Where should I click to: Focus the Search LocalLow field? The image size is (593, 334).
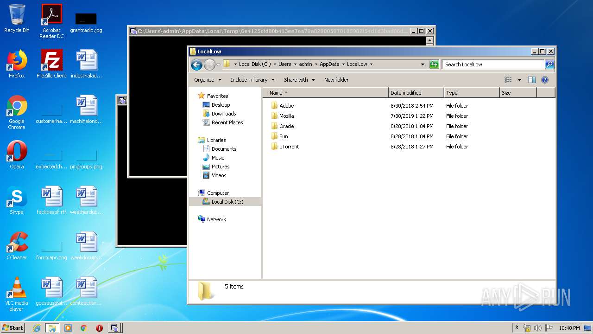[493, 64]
